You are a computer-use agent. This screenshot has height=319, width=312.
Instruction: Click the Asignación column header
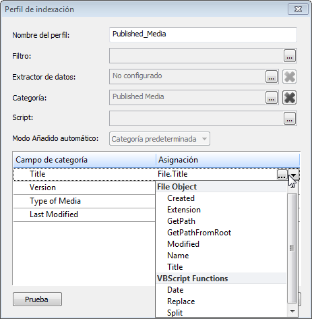[x=228, y=160]
